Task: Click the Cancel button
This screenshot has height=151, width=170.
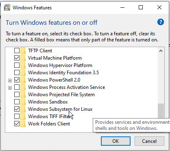Action: click(x=149, y=141)
